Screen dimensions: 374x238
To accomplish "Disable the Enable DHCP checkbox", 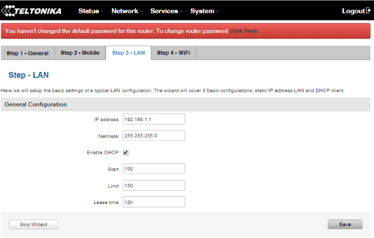I will point(125,153).
